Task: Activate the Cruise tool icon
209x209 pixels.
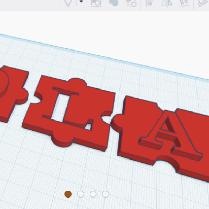Action: point(185,3)
